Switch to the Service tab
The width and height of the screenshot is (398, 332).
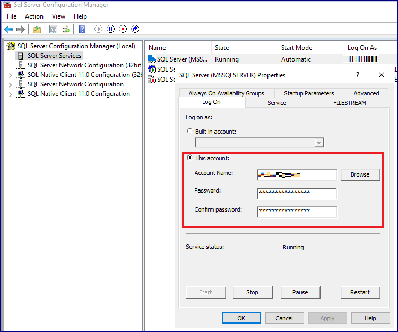coord(277,103)
